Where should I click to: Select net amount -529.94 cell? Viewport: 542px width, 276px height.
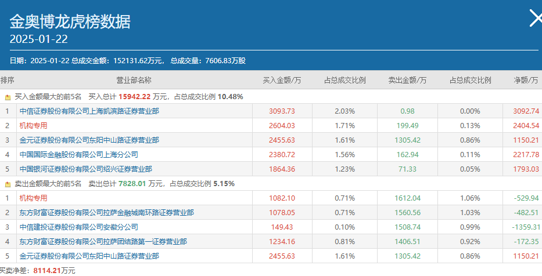click(523, 198)
